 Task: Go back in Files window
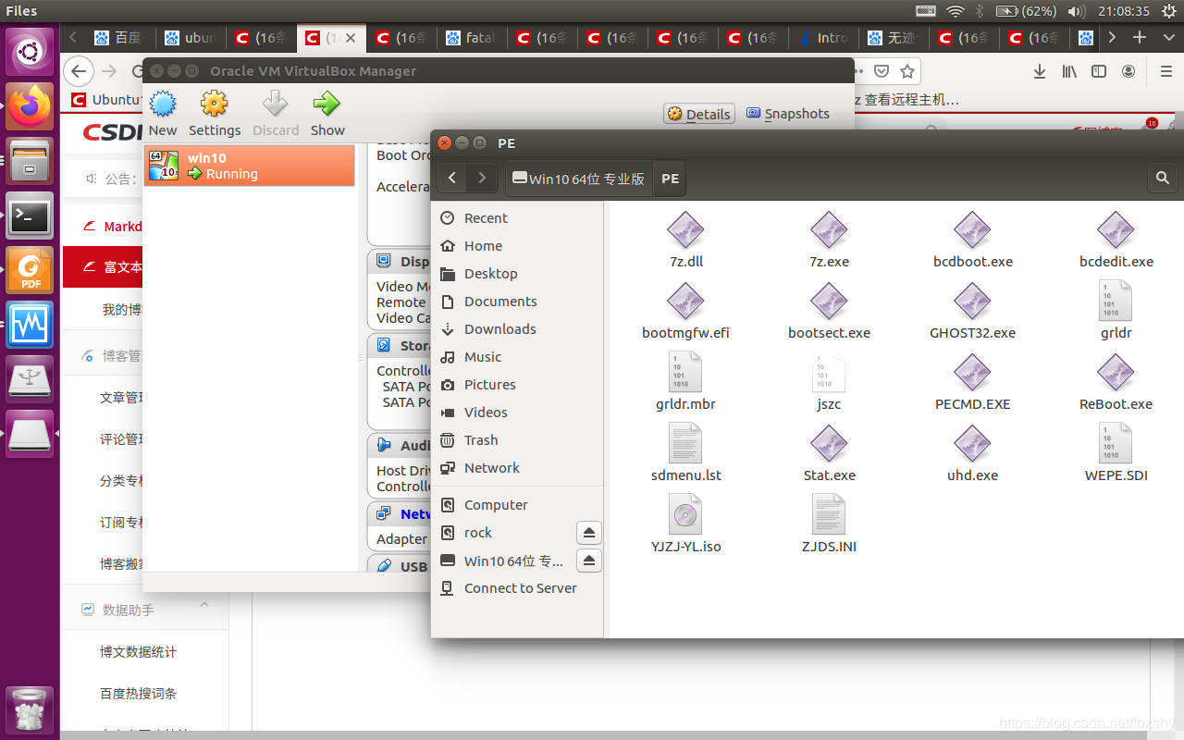451,179
